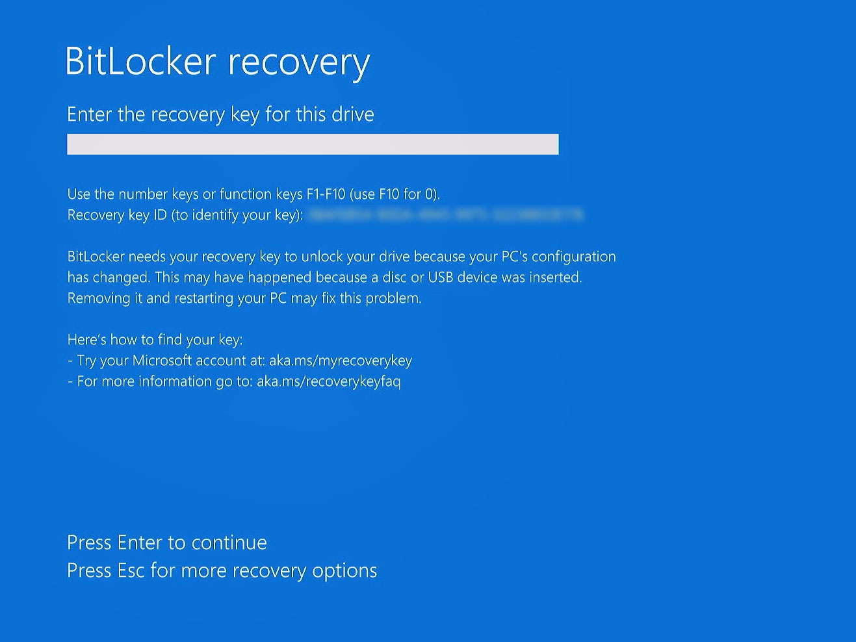This screenshot has width=856, height=642.
Task: Click 'For more information go to:' text
Action: coord(164,381)
